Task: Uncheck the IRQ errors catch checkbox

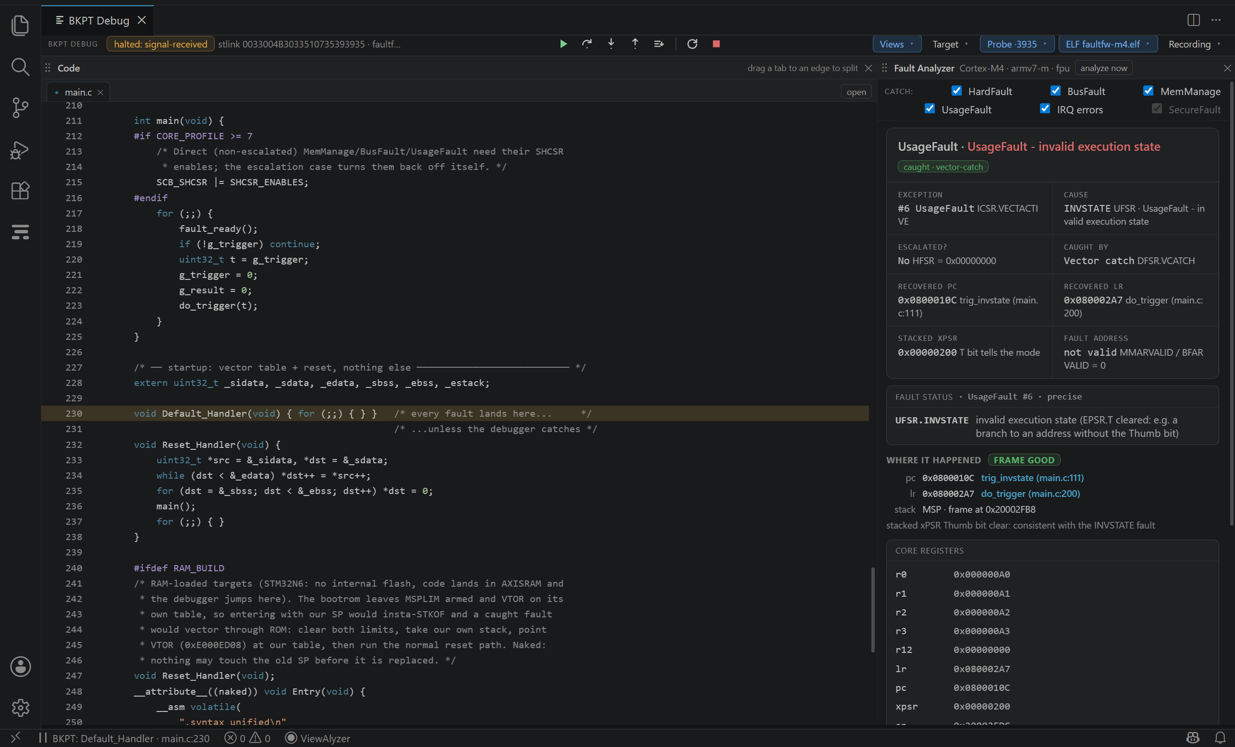Action: point(1045,108)
